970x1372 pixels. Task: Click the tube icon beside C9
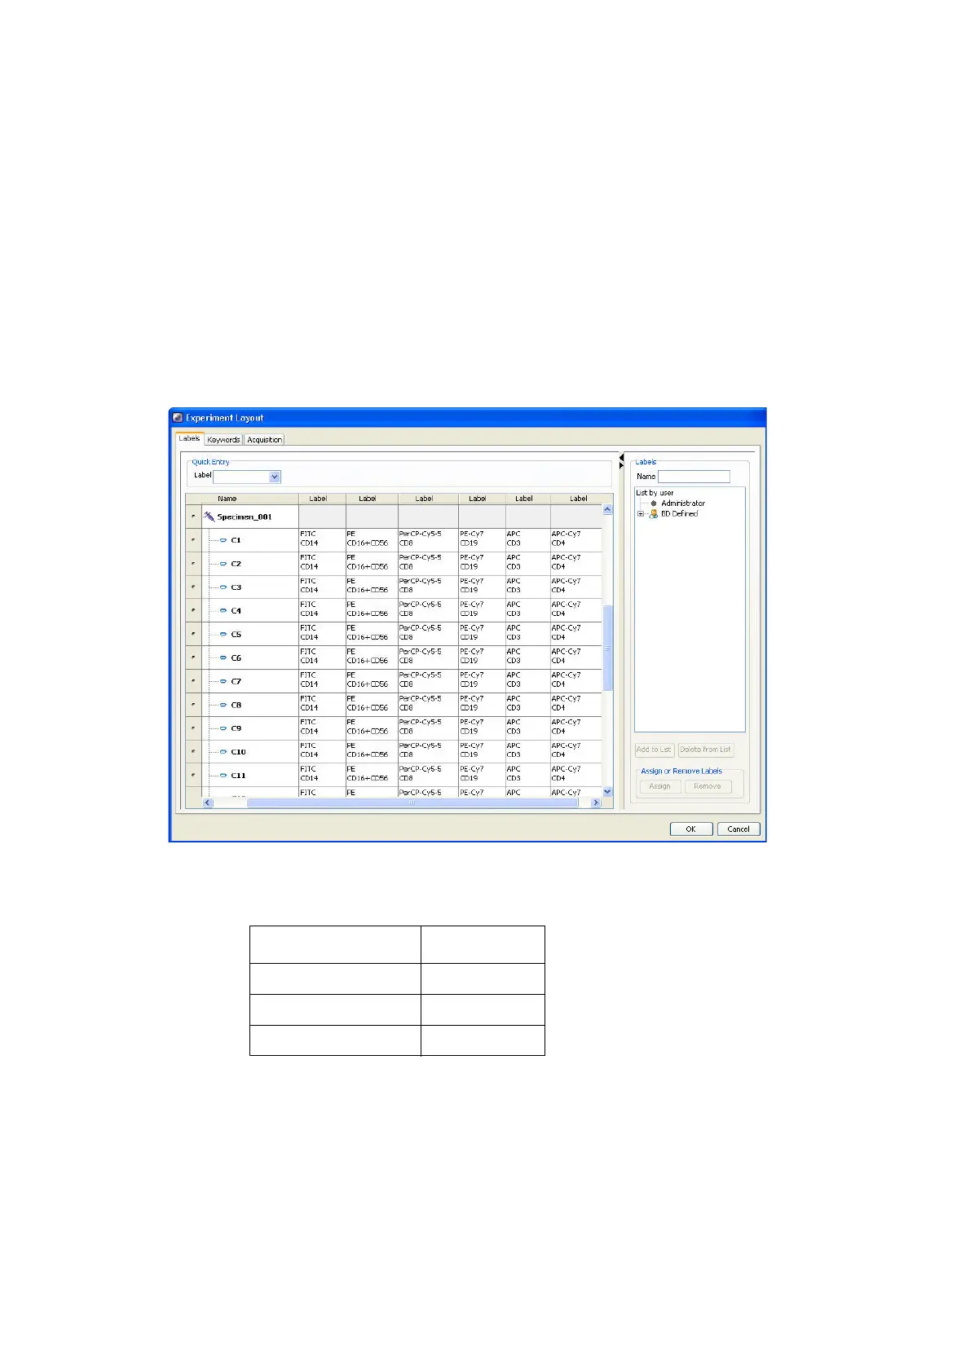223,728
